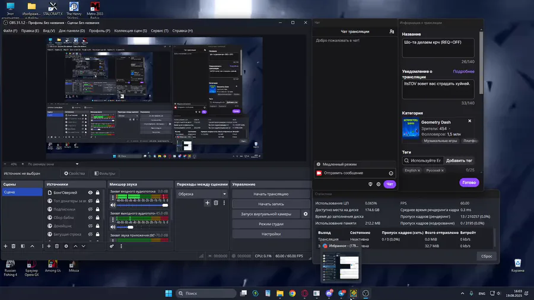The width and height of the screenshot is (534, 300).
Task: Click Начать запись button
Action: [271, 204]
